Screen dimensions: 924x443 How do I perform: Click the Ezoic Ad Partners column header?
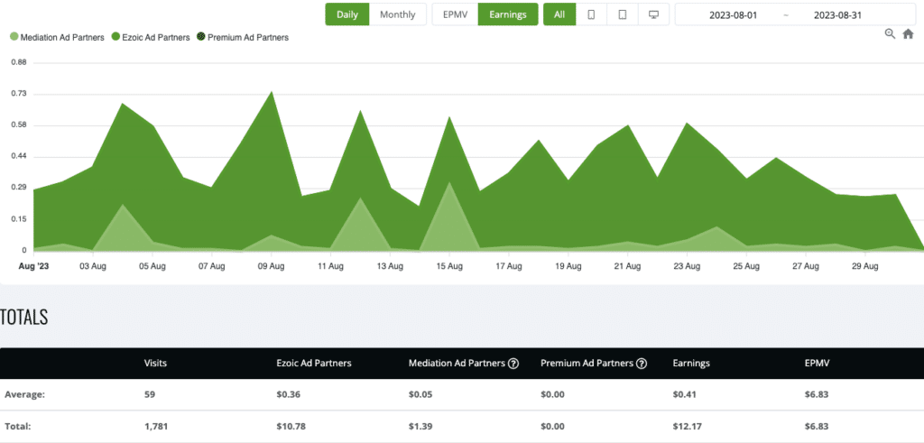click(x=314, y=364)
